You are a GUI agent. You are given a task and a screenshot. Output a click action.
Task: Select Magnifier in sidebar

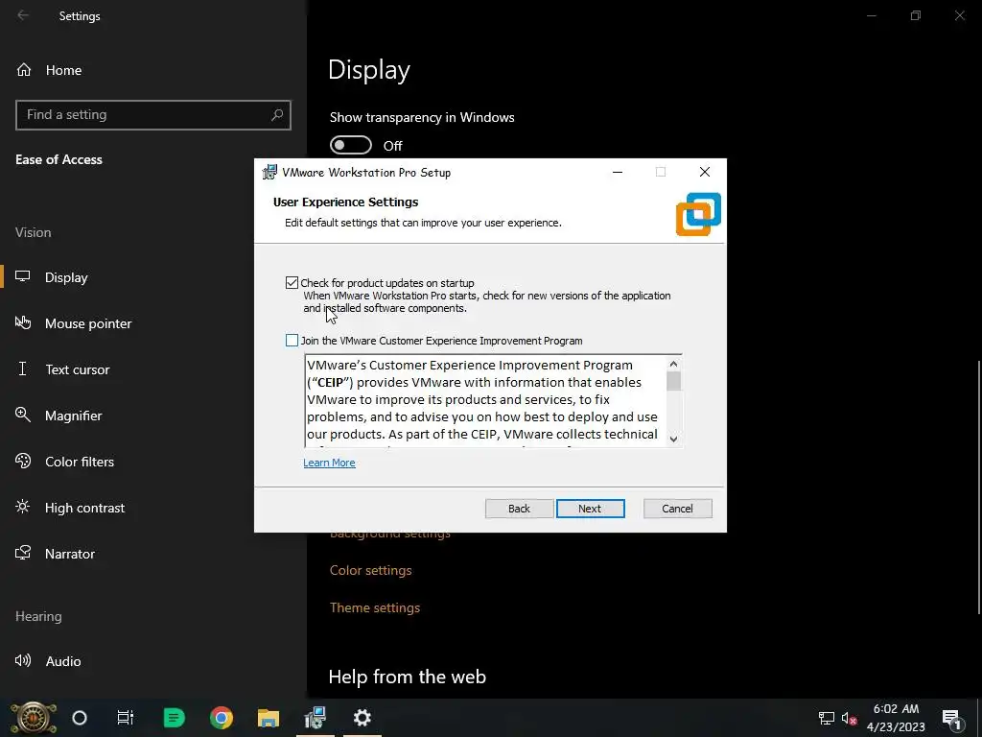pos(153,416)
